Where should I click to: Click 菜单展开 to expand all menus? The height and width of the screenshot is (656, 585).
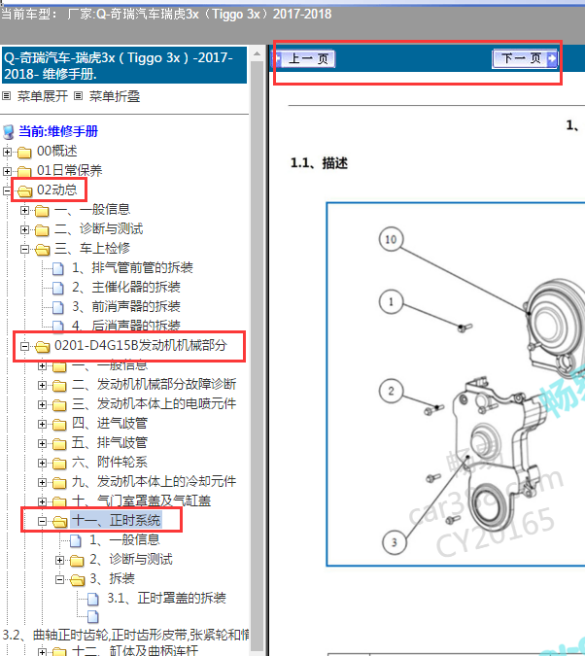42,96
